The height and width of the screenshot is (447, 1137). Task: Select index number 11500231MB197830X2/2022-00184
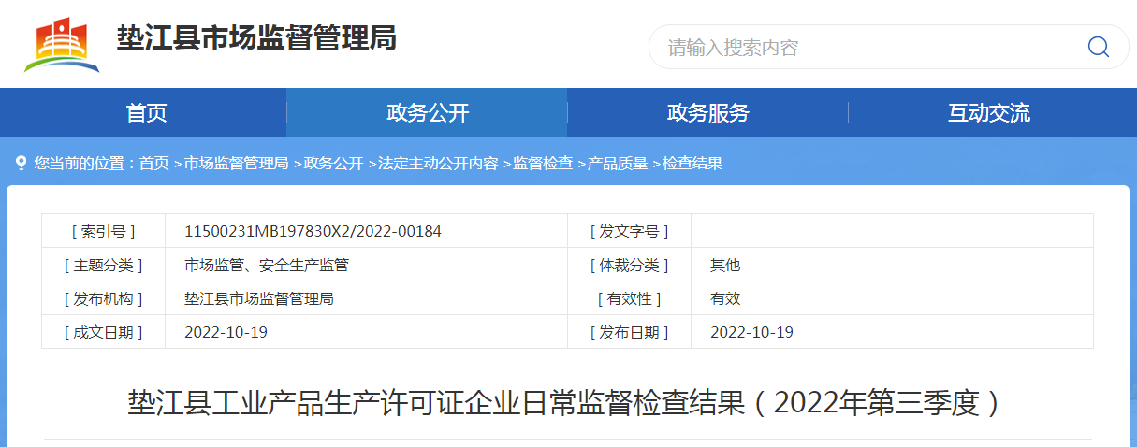point(313,231)
